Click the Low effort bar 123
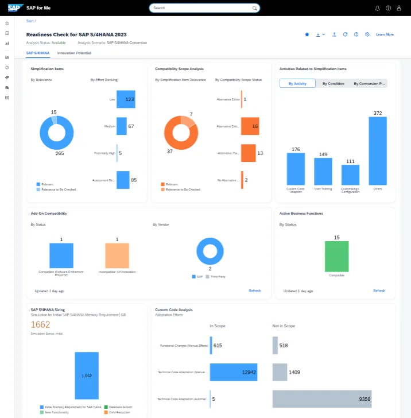The width and height of the screenshot is (411, 418). [x=126, y=99]
